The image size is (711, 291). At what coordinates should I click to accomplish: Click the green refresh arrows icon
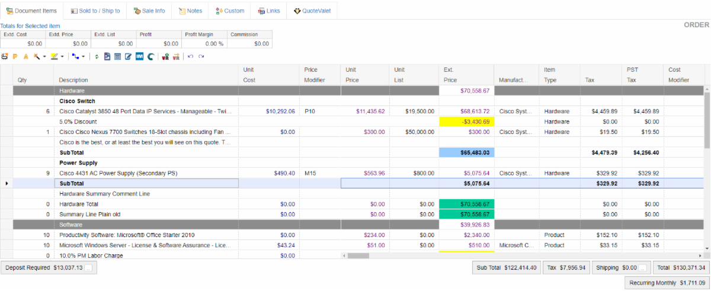point(97,57)
